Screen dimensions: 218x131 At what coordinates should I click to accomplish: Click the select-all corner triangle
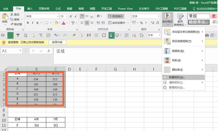tap(5, 69)
